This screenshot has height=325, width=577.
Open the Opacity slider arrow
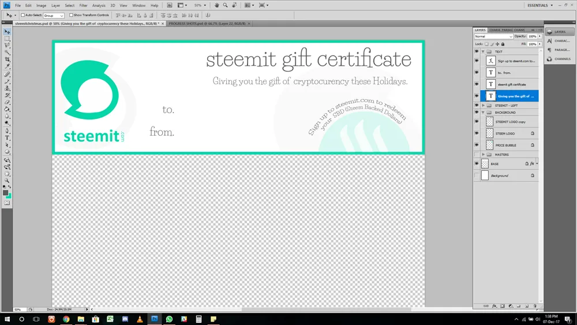coord(540,36)
